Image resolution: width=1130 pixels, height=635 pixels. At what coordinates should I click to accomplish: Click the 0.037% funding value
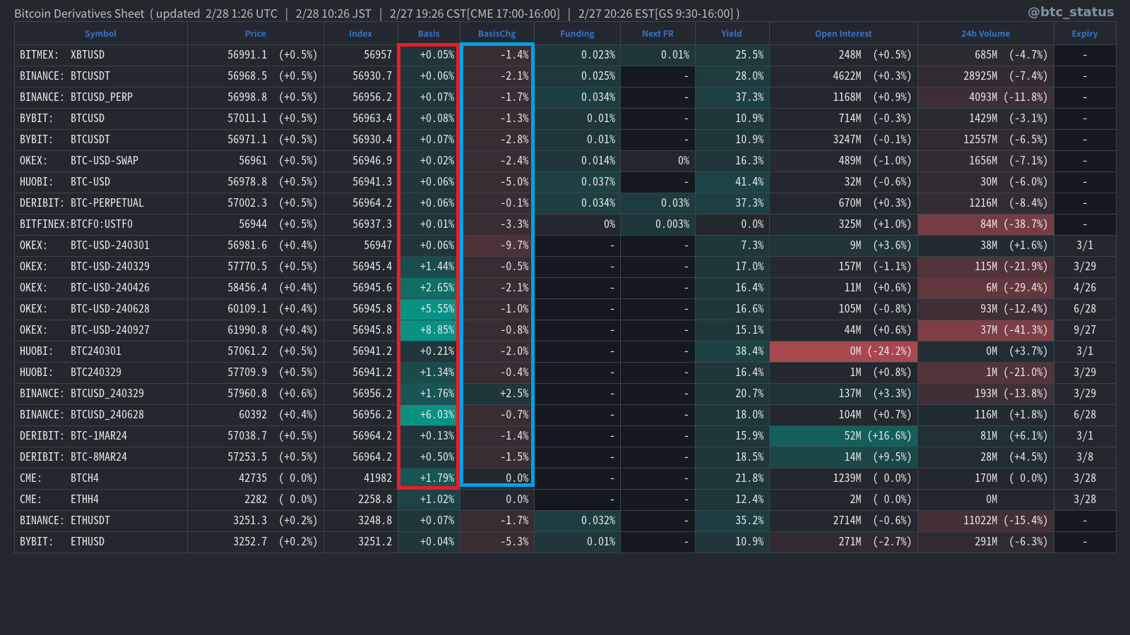[598, 182]
